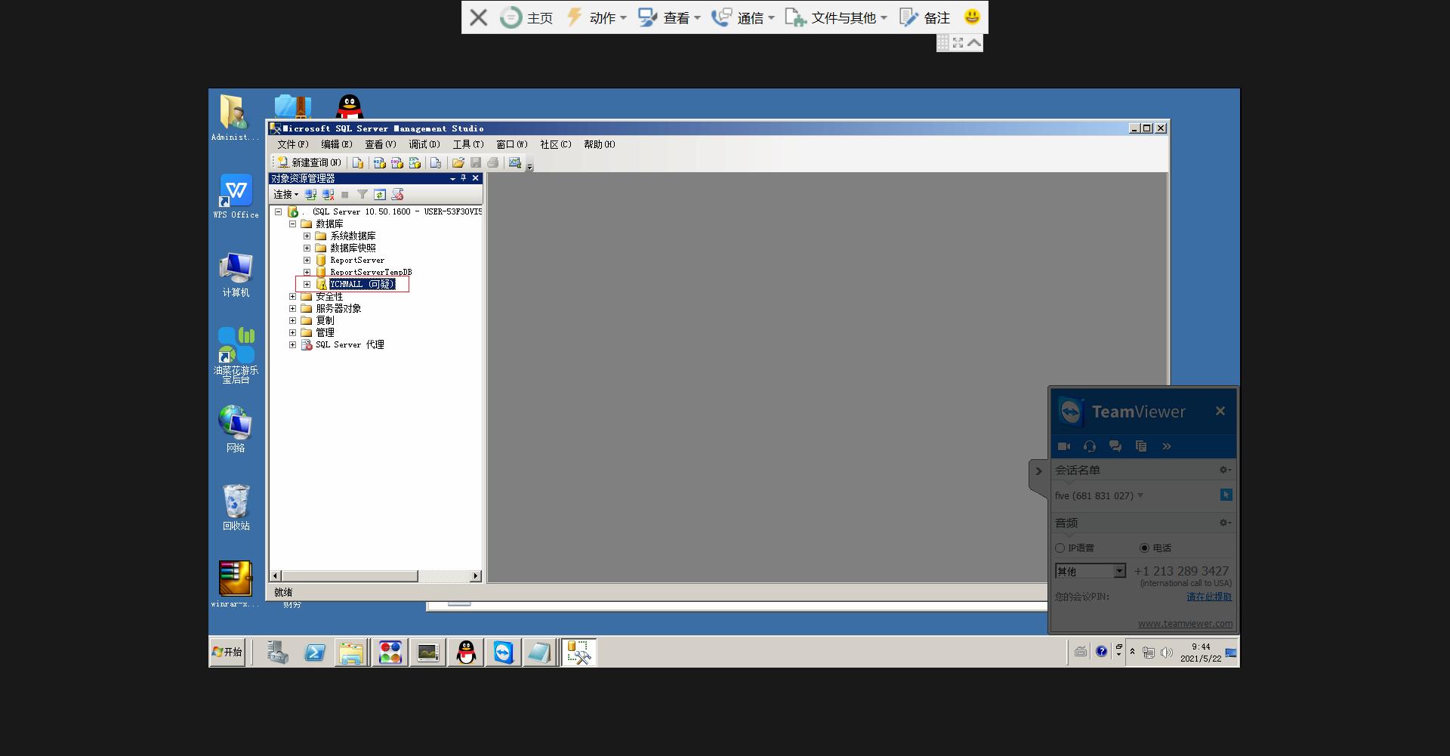Image resolution: width=1450 pixels, height=756 pixels.
Task: Select the YCHMALL (可疑) database
Action: 362,285
